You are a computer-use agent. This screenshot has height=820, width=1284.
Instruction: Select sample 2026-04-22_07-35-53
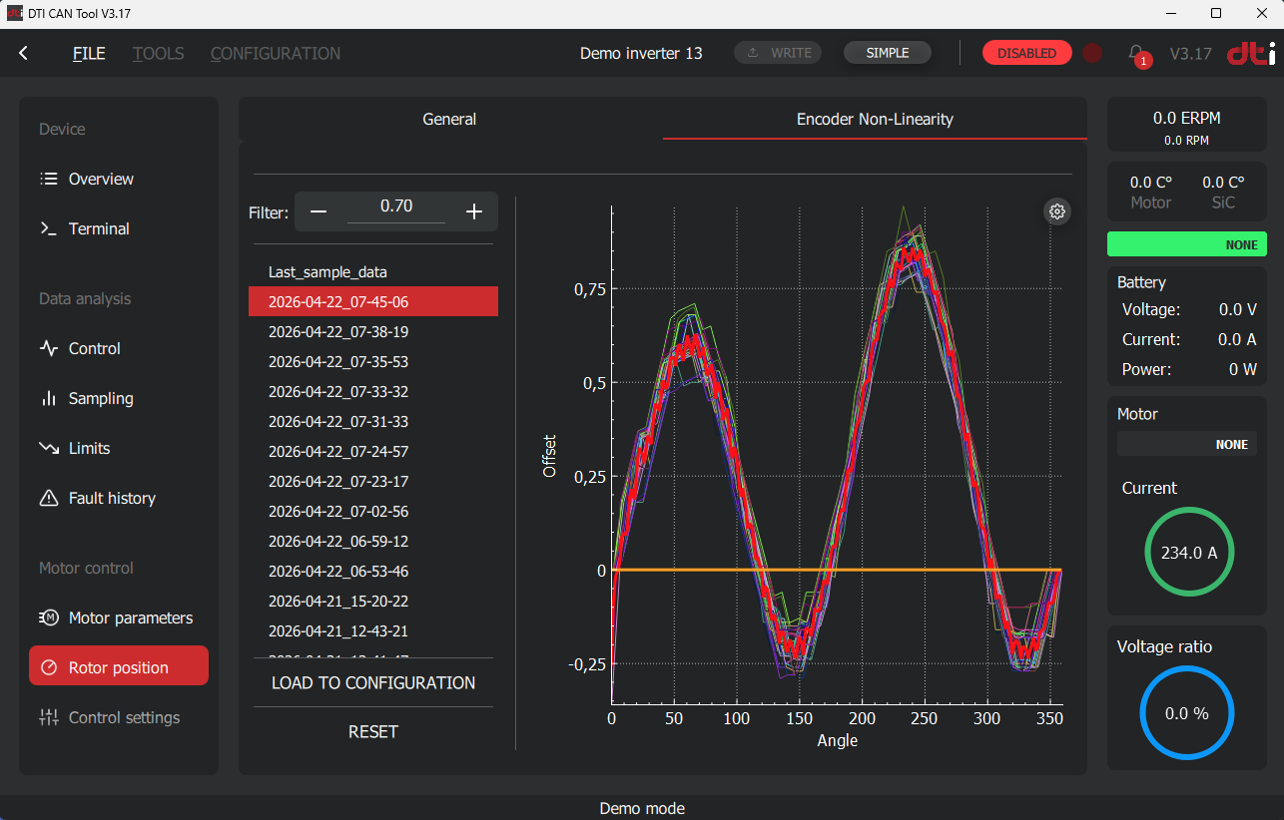(373, 361)
